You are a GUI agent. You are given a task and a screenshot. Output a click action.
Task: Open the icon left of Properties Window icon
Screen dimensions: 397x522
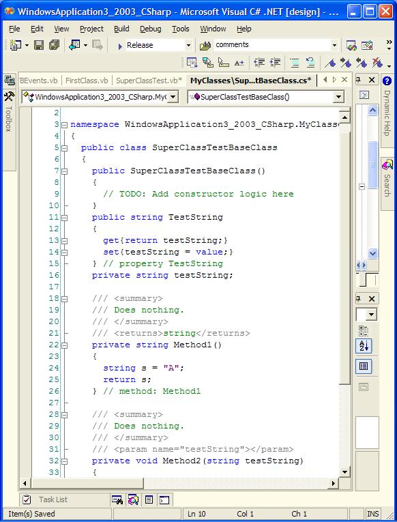tap(351, 45)
